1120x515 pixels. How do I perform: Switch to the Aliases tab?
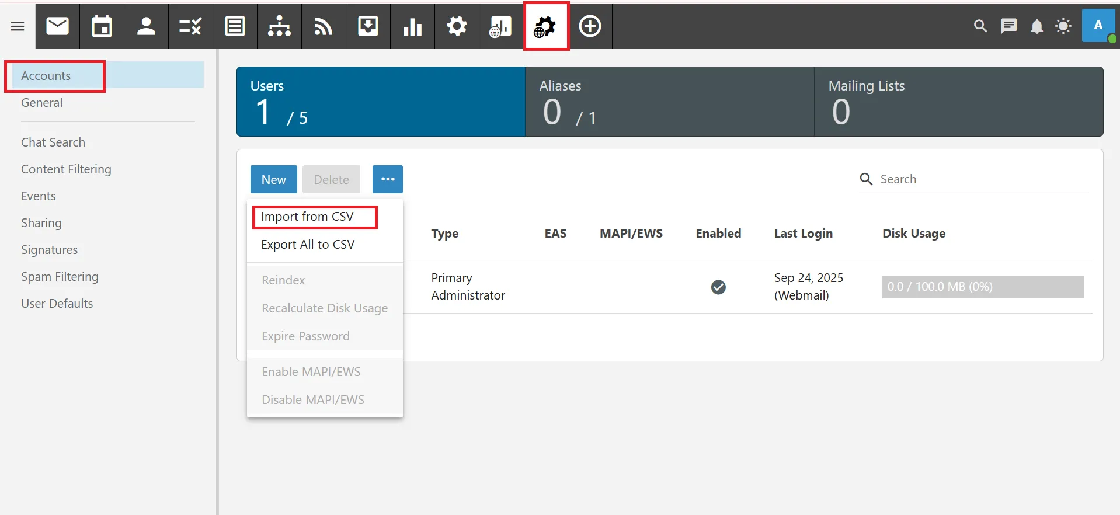(x=670, y=102)
